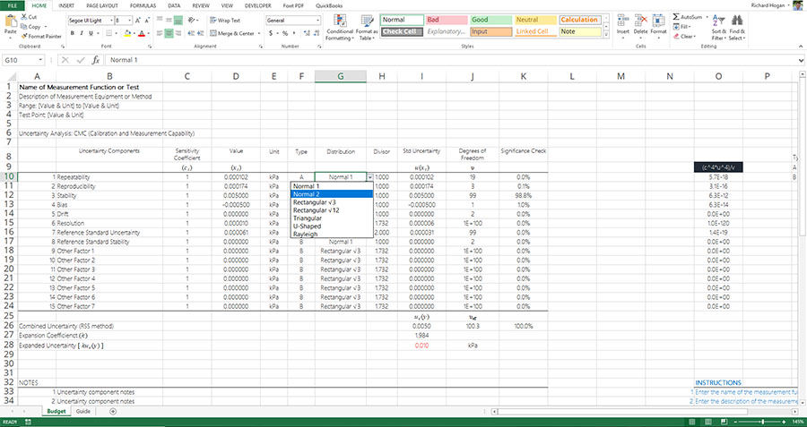Switch to the DEVELOPER ribbon tab
The image size is (807, 427).
pyautogui.click(x=258, y=5)
